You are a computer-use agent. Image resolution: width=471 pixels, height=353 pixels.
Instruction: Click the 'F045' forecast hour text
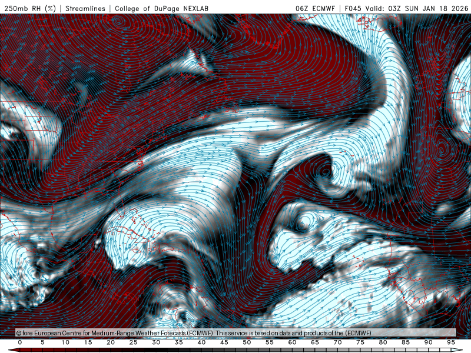pyautogui.click(x=353, y=8)
